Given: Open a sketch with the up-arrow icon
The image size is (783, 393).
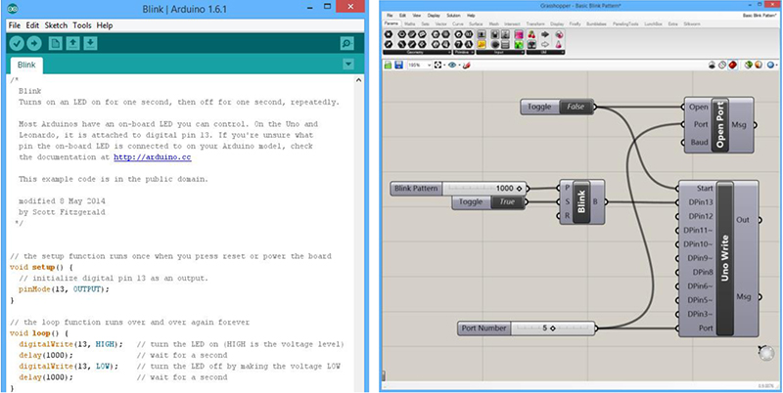Looking at the screenshot, I should (x=72, y=44).
